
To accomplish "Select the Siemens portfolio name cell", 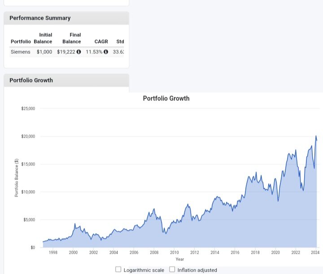I will coord(21,52).
